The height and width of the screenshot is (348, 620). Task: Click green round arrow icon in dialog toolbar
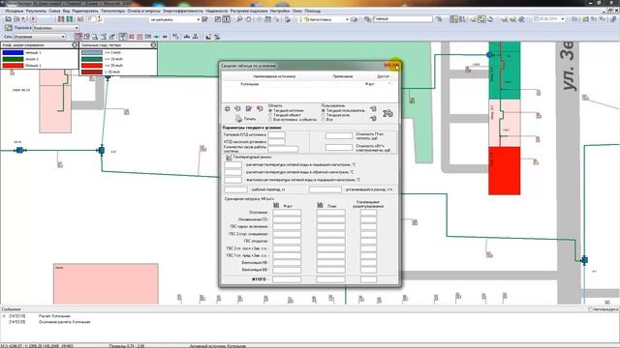point(237,108)
